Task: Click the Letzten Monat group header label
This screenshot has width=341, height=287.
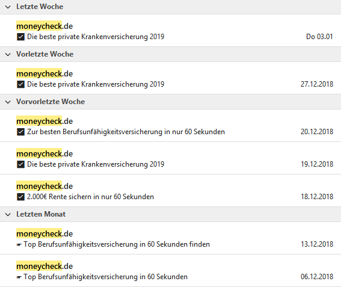Action: 41,214
